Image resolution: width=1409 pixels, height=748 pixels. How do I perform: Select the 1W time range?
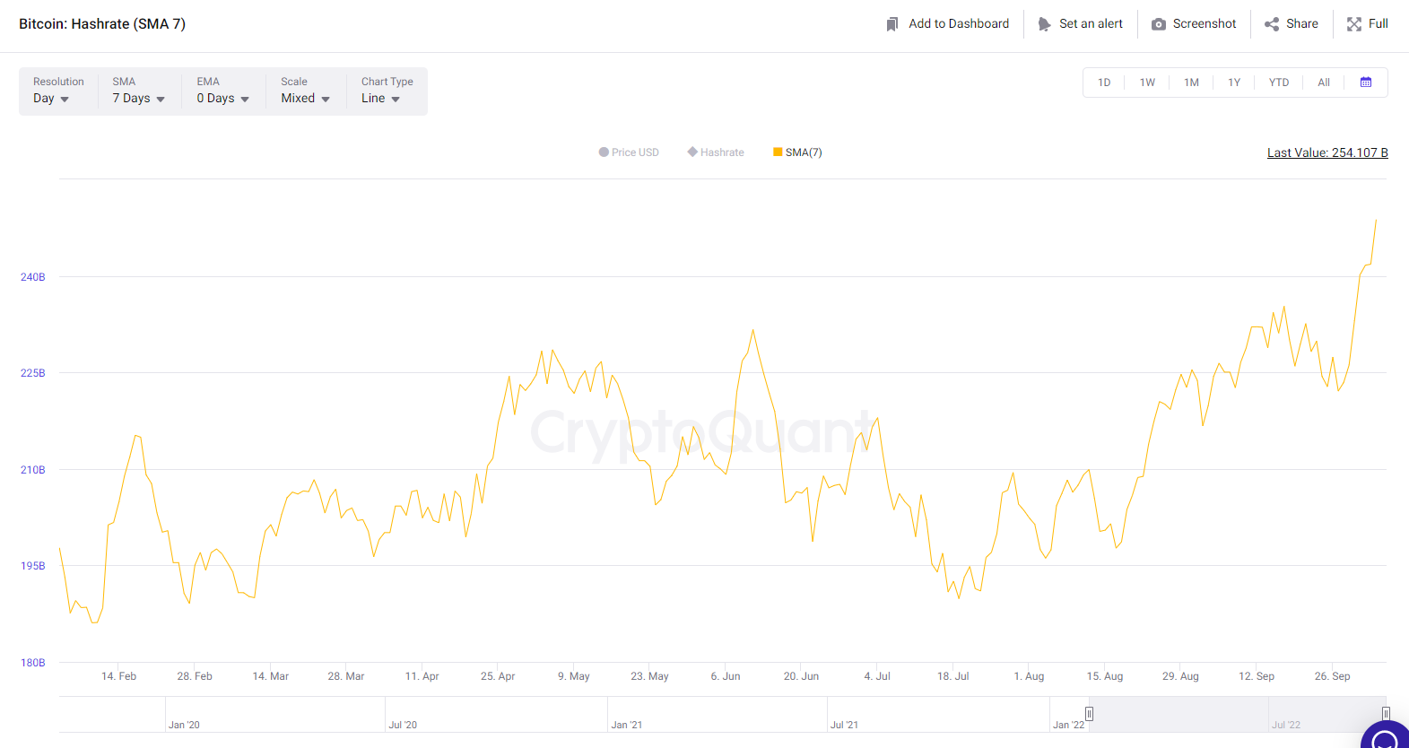(x=1147, y=83)
